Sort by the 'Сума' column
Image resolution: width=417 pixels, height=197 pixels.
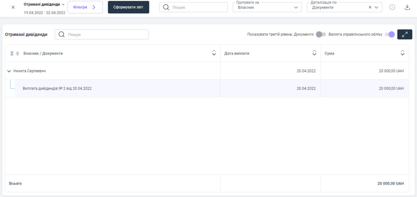(402, 53)
